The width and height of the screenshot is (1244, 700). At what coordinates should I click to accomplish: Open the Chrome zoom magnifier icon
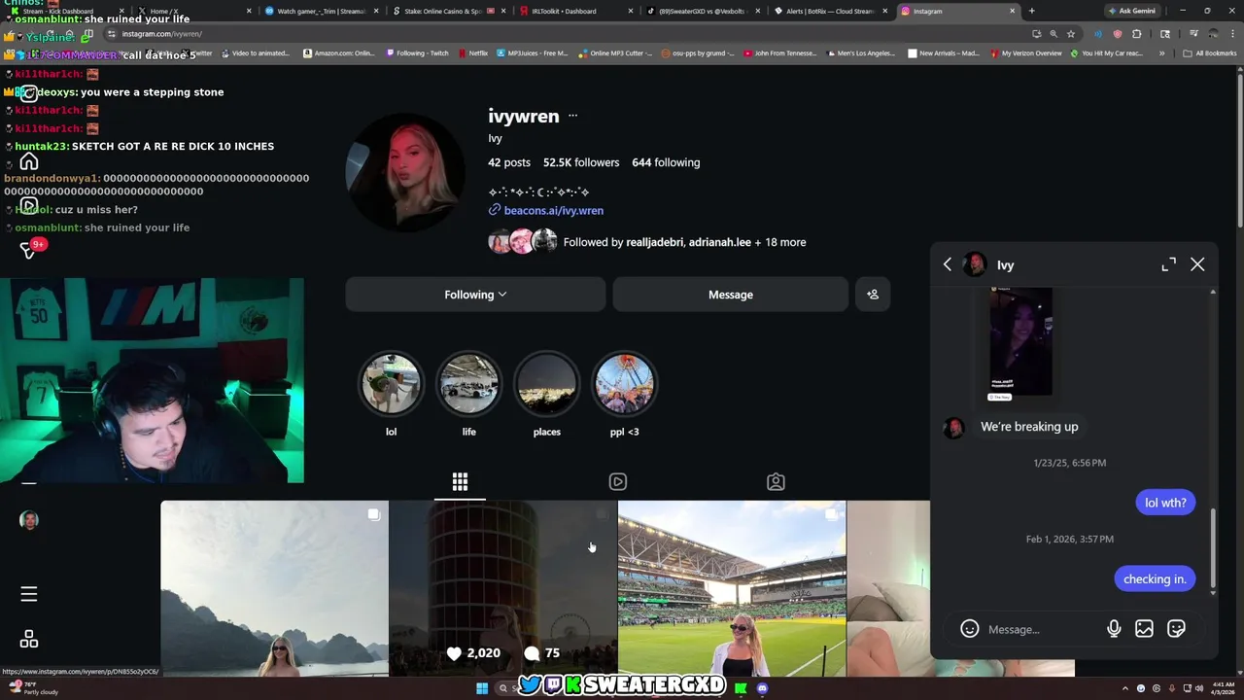[x=1054, y=34]
